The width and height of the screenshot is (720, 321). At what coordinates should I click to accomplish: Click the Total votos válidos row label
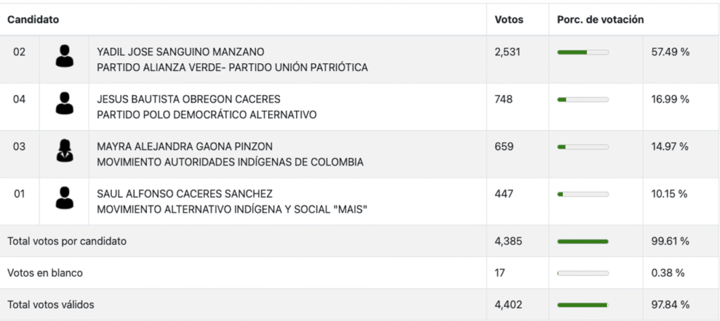tap(51, 304)
